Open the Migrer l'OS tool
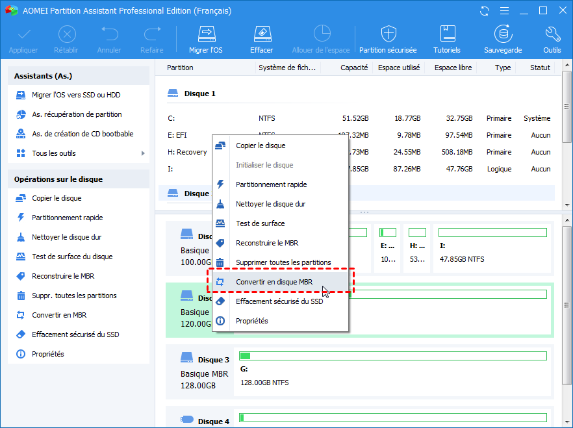This screenshot has height=428, width=573. pyautogui.click(x=205, y=38)
